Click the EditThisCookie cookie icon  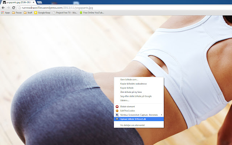click(117, 111)
